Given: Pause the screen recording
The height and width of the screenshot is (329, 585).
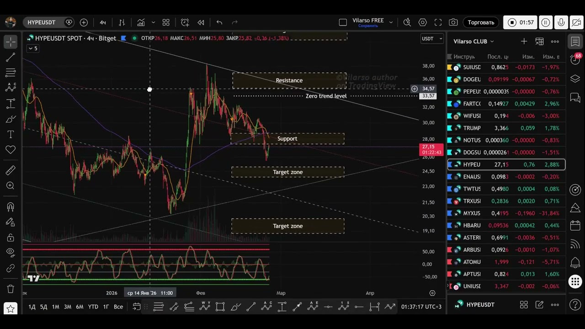Looking at the screenshot, I should pyautogui.click(x=545, y=22).
